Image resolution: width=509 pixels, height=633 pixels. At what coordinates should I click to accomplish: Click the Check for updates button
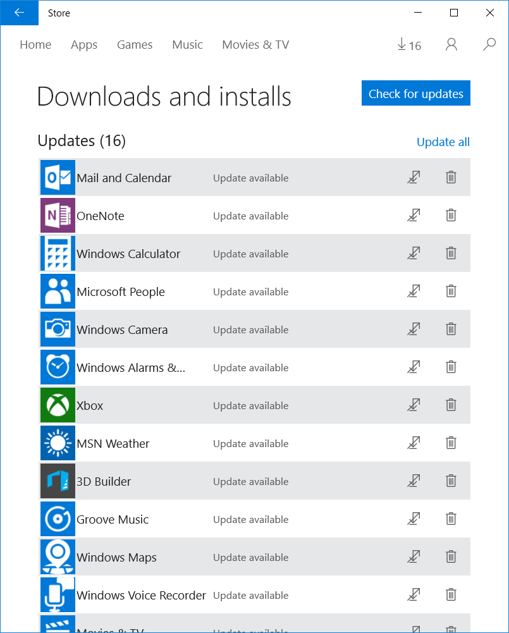tap(416, 93)
